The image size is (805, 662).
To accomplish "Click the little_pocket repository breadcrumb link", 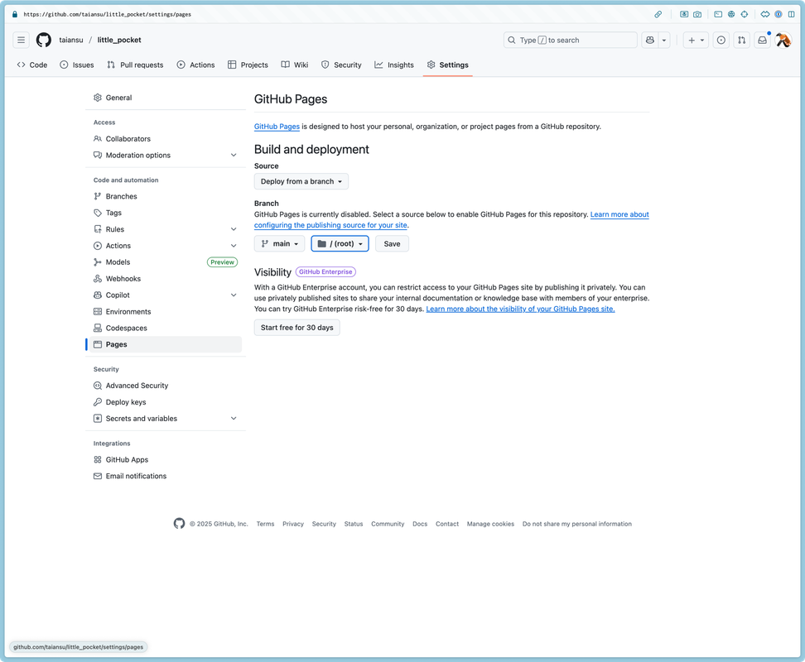I will 119,40.
